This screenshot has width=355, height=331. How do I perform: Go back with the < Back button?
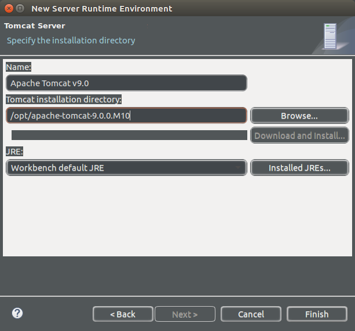point(123,314)
